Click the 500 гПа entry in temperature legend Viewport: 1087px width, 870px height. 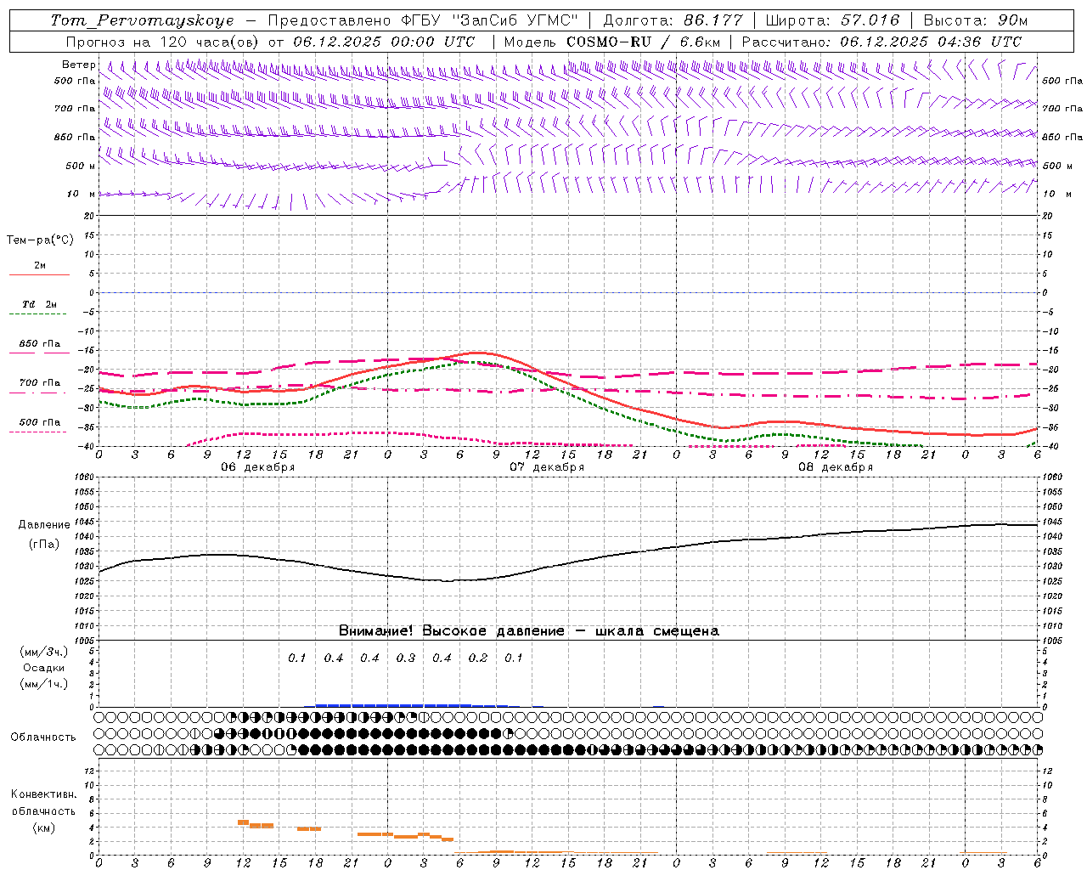tap(40, 422)
